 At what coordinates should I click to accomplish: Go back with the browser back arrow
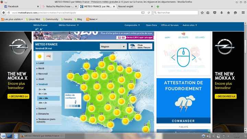coord(4,13)
